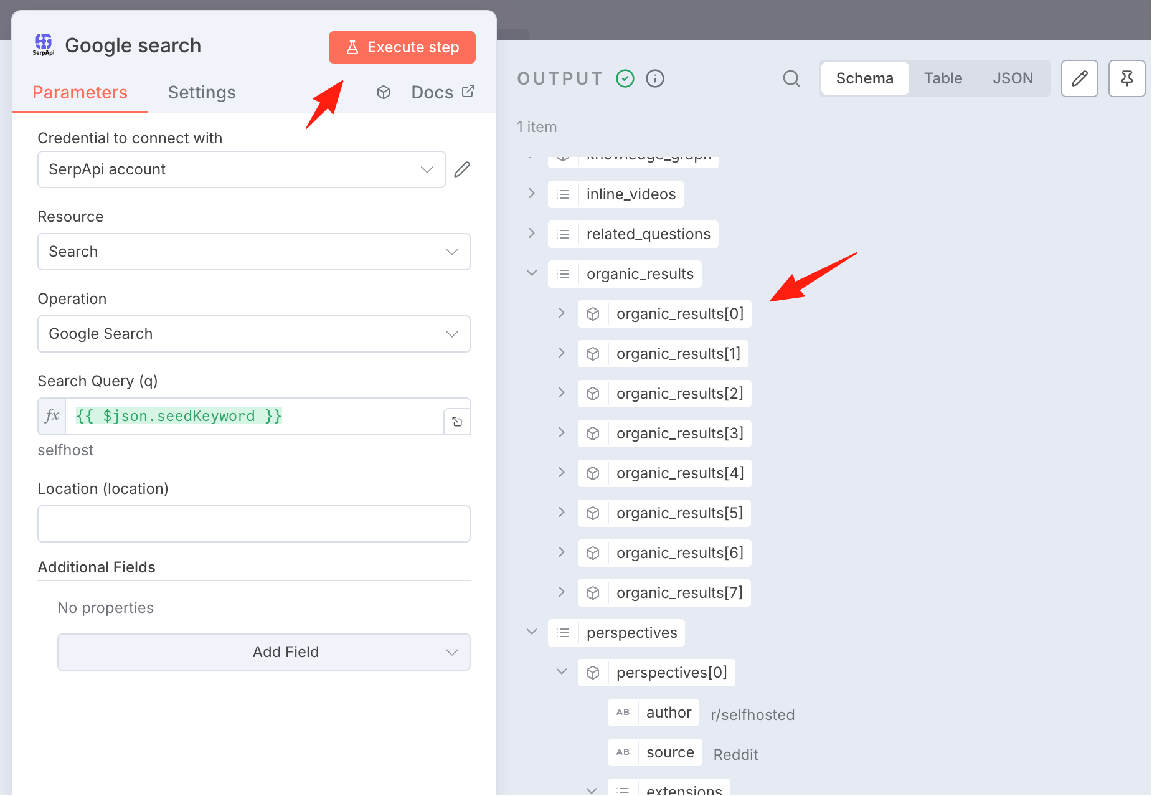Image resolution: width=1152 pixels, height=796 pixels.
Task: Switch output view to Table
Action: click(x=943, y=78)
